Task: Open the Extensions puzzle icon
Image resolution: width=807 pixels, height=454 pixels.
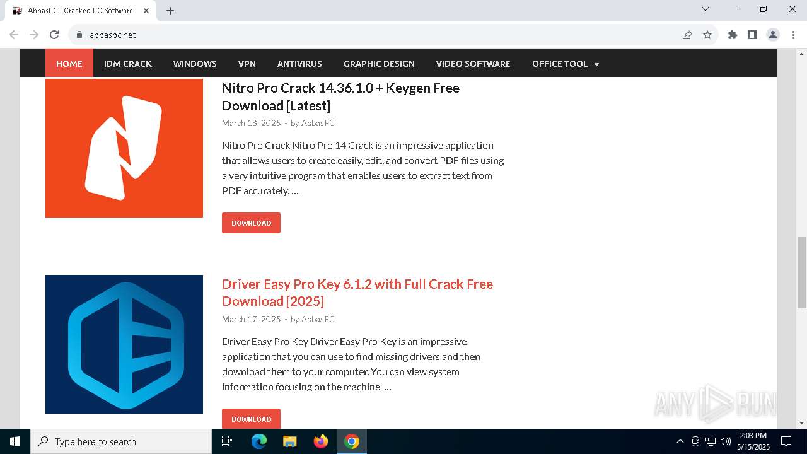Action: tap(733, 35)
